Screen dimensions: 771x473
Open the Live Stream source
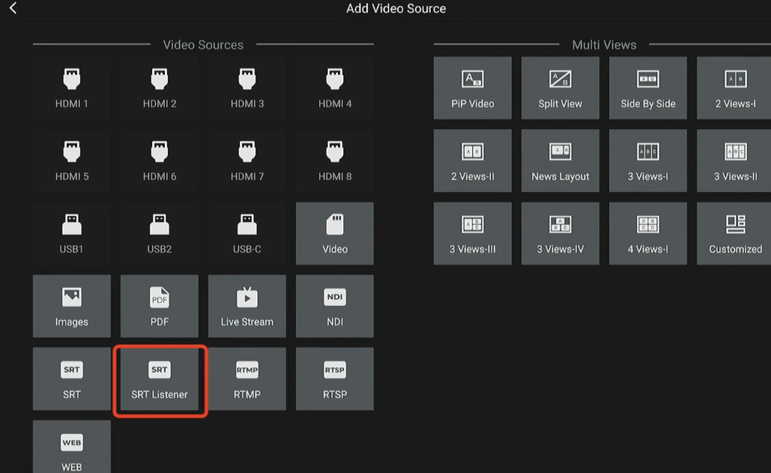[x=247, y=307]
